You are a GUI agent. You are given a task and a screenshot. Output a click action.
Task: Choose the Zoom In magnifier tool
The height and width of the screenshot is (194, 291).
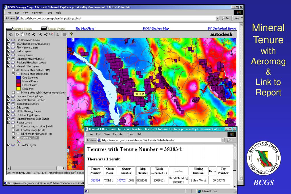[x=28, y=34]
